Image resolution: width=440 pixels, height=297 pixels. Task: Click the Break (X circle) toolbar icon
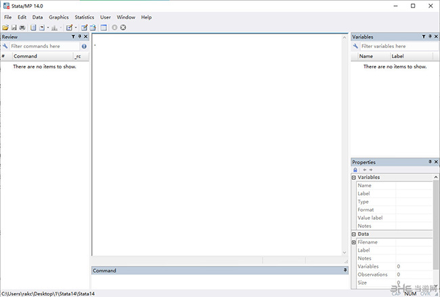coord(123,28)
